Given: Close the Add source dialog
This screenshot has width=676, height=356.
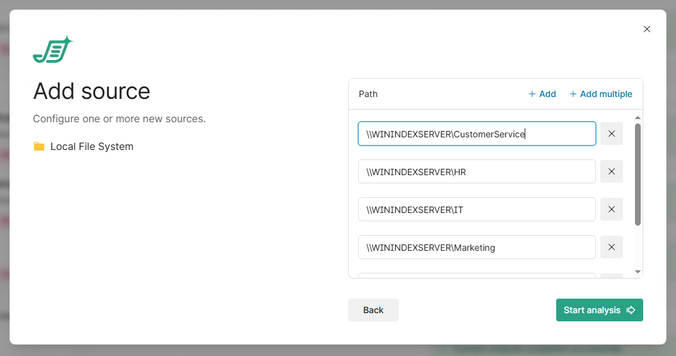Looking at the screenshot, I should point(646,29).
